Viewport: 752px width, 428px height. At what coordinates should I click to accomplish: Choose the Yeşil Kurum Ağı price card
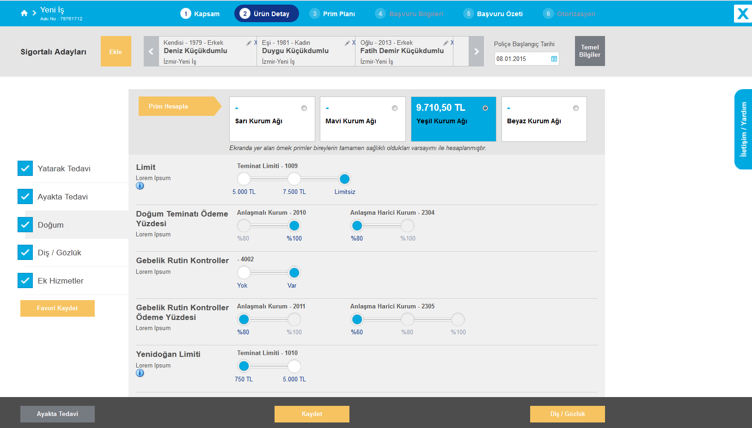(453, 119)
